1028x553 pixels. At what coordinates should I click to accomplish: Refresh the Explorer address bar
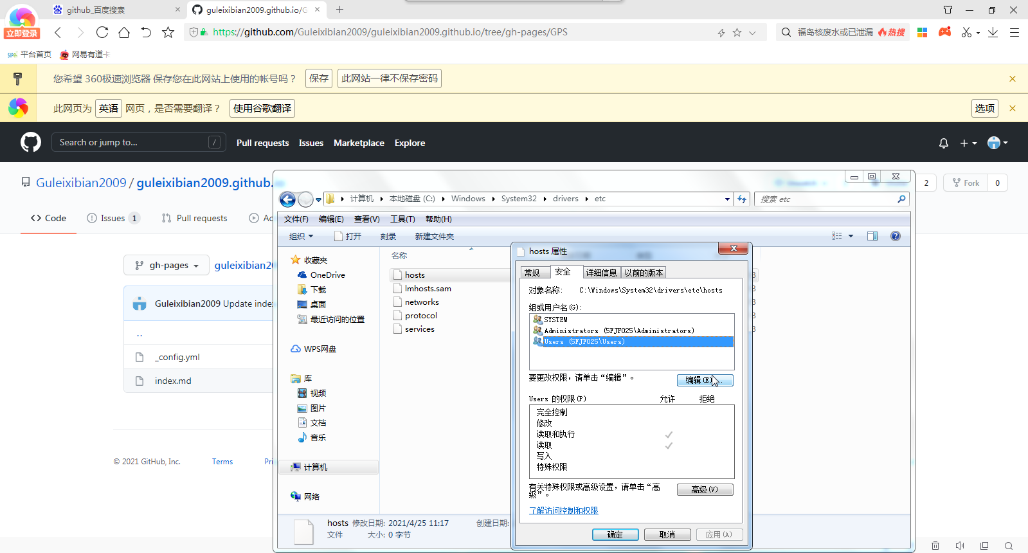pos(742,199)
